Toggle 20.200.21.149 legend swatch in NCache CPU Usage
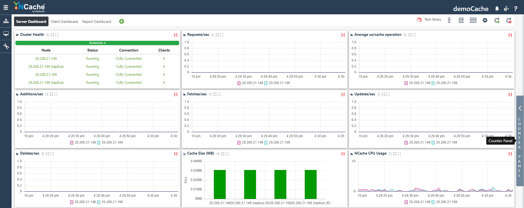 tap(406, 202)
